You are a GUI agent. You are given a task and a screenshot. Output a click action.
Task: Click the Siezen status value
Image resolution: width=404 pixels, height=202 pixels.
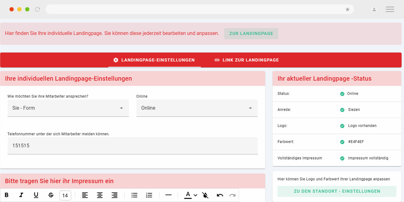coord(354,110)
